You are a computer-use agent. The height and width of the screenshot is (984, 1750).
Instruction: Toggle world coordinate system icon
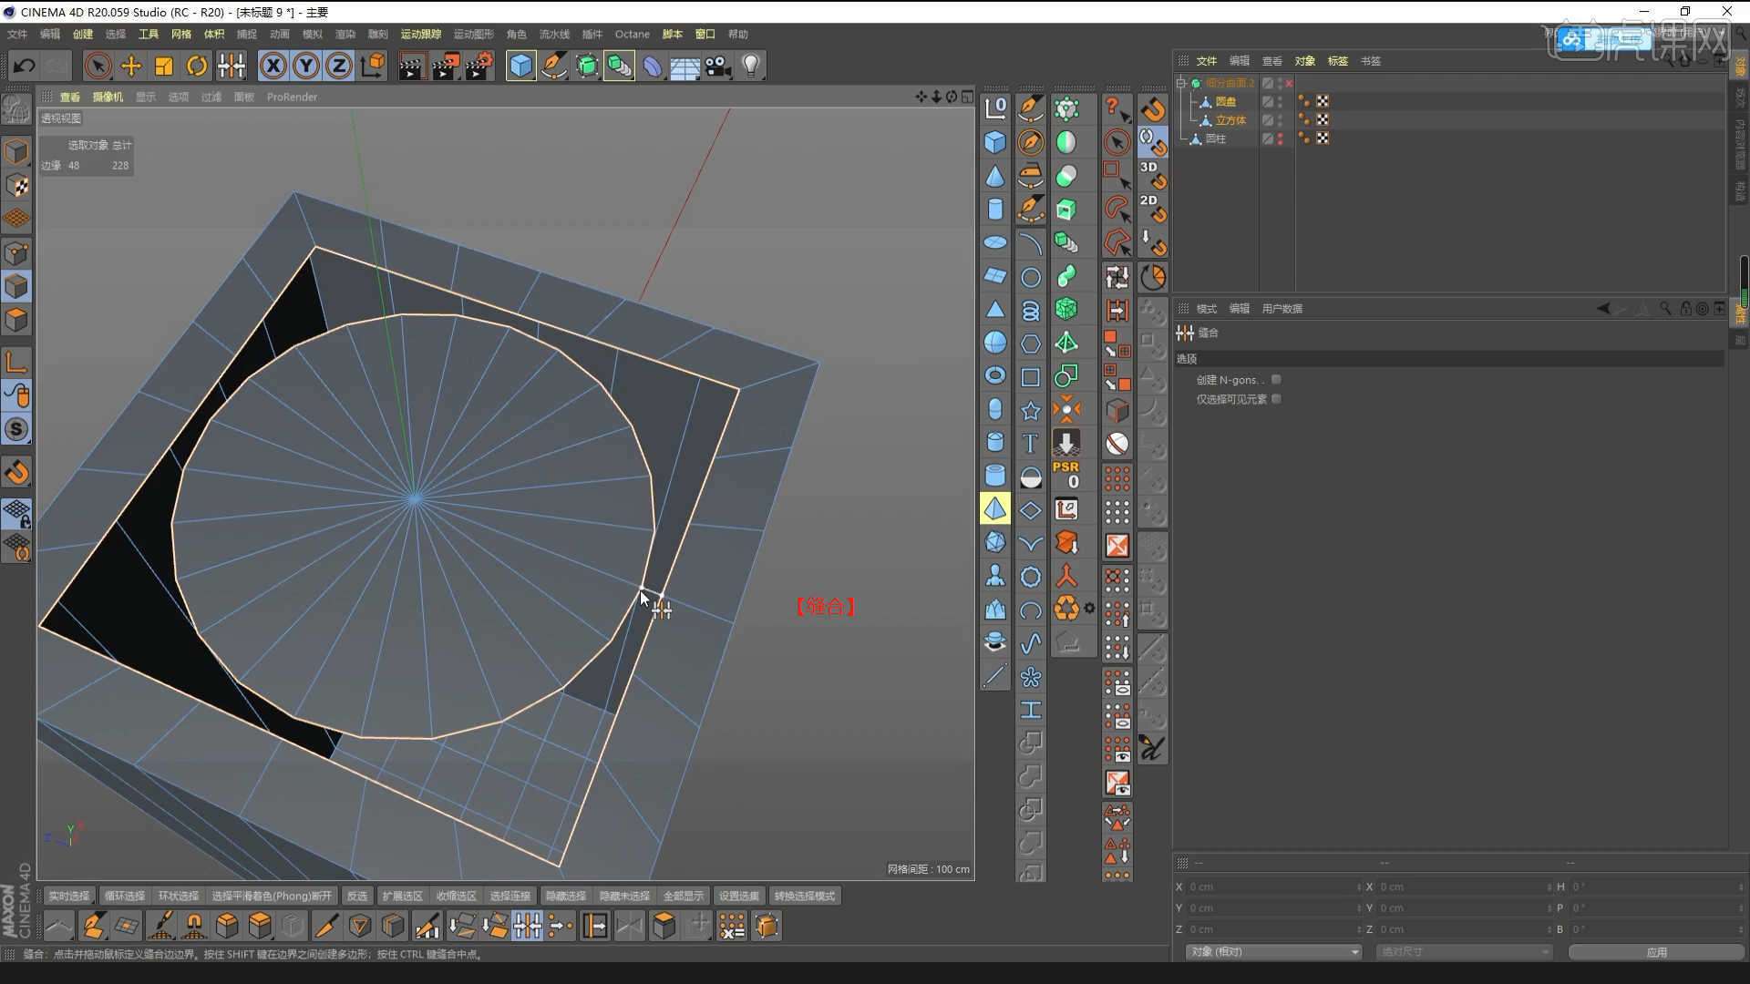click(373, 66)
